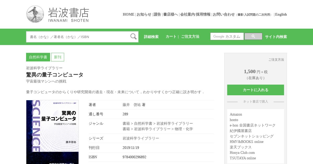The height and width of the screenshot is (164, 313).
Task: Open ご注文方法 in the green bar
Action: tap(190, 37)
